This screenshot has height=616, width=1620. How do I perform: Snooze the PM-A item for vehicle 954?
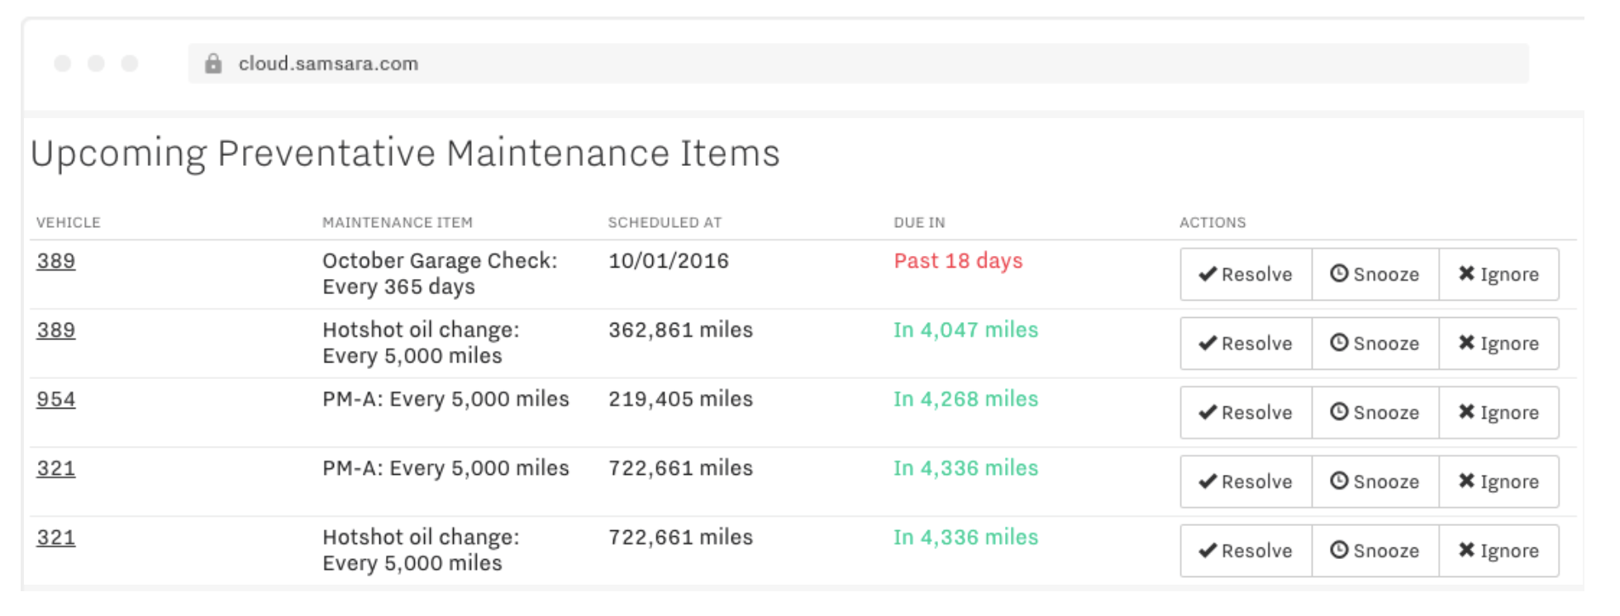(x=1375, y=413)
